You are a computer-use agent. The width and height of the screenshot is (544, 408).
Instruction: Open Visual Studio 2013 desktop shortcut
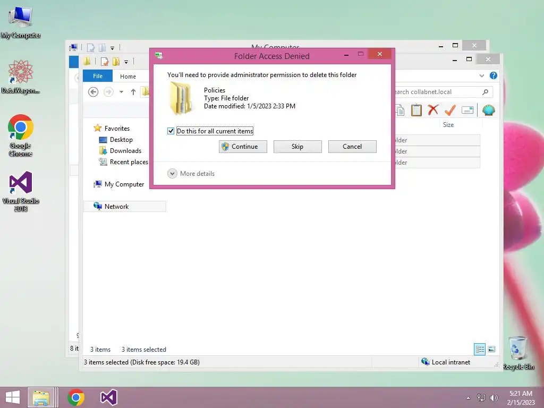coord(21,191)
